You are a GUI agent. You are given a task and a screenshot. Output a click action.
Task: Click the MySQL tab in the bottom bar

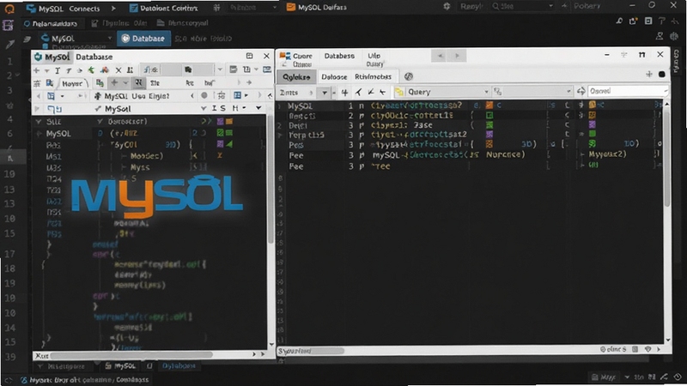point(120,365)
